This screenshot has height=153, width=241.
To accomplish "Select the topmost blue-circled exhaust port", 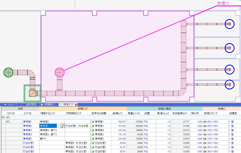I will point(229,24).
